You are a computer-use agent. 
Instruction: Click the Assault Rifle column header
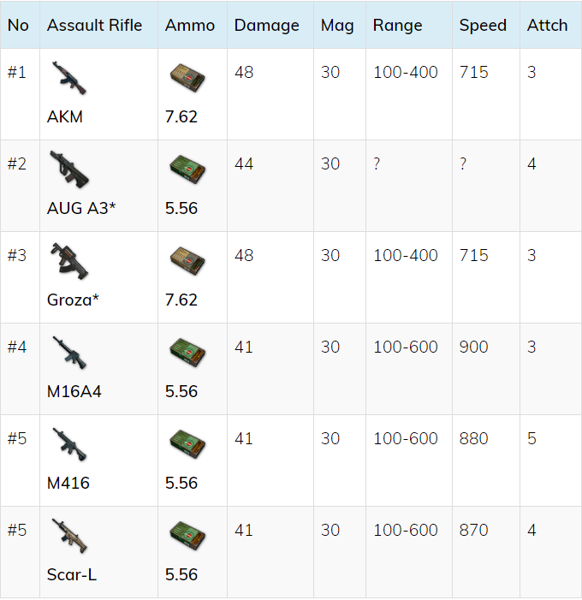click(94, 25)
